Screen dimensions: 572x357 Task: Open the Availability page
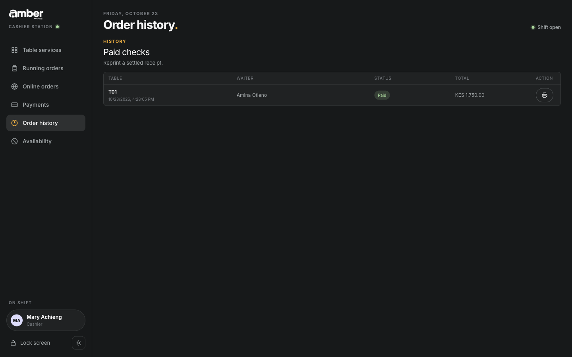[x=46, y=141]
